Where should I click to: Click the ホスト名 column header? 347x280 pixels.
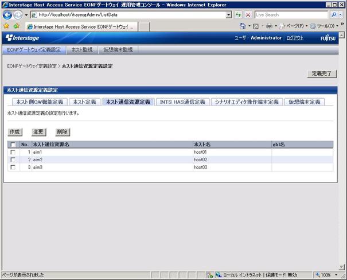click(232, 145)
